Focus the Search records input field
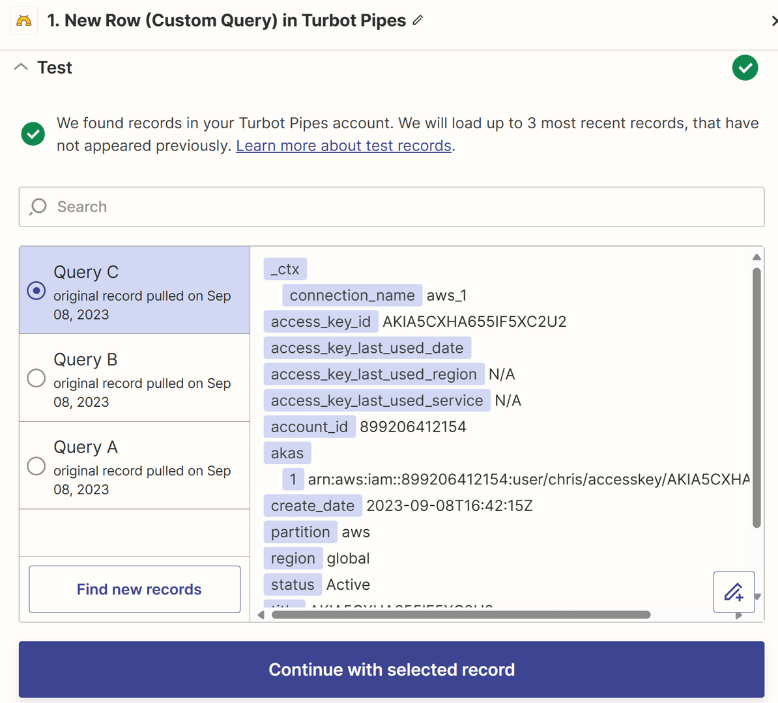 (392, 207)
